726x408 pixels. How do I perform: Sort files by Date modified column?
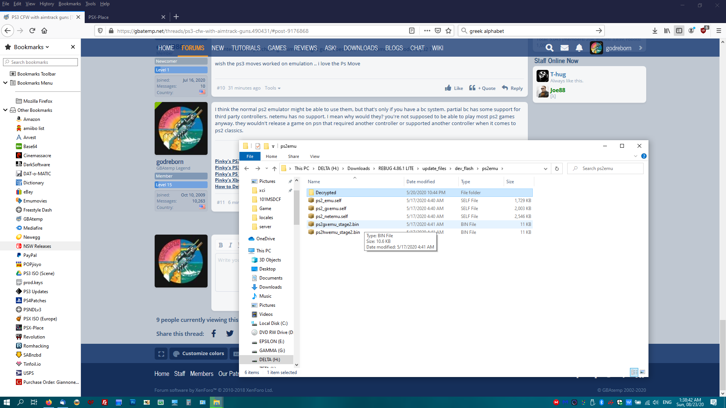(420, 182)
